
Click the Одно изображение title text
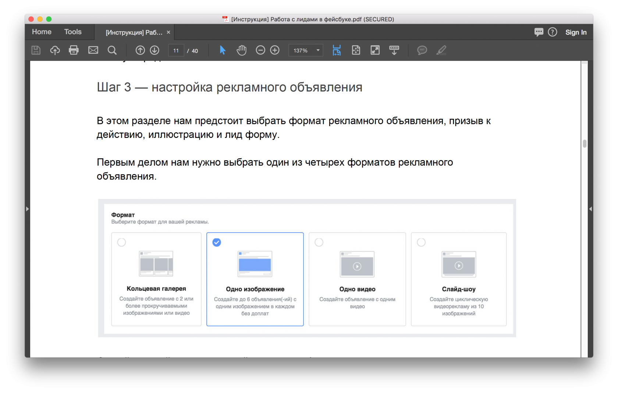[x=255, y=289]
